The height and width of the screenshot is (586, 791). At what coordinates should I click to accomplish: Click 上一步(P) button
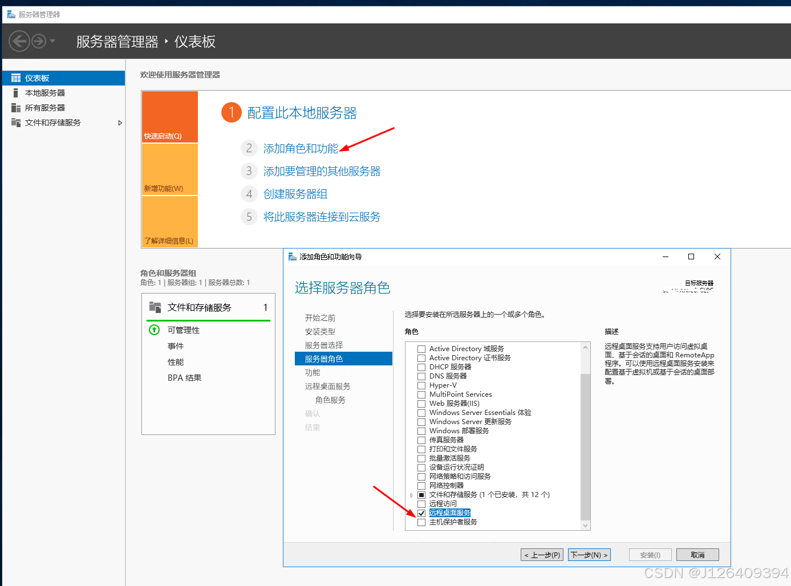pos(542,555)
